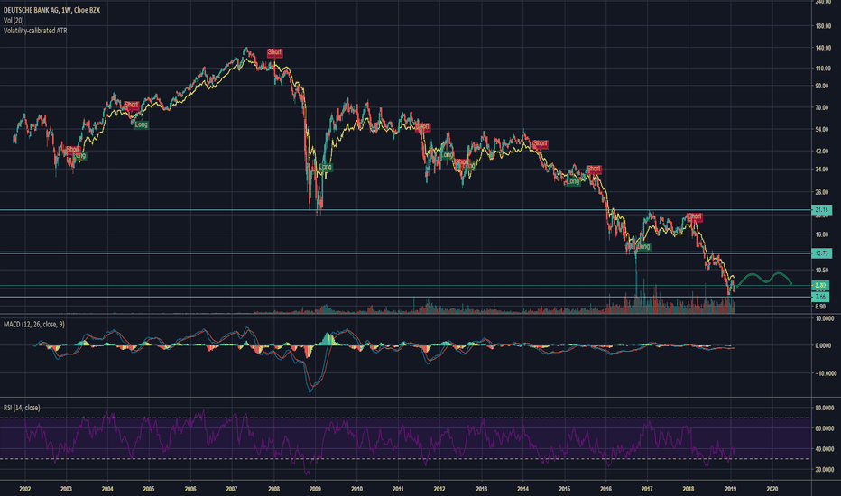Click the Long marker near 2017
The width and height of the screenshot is (841, 496).
click(x=643, y=247)
